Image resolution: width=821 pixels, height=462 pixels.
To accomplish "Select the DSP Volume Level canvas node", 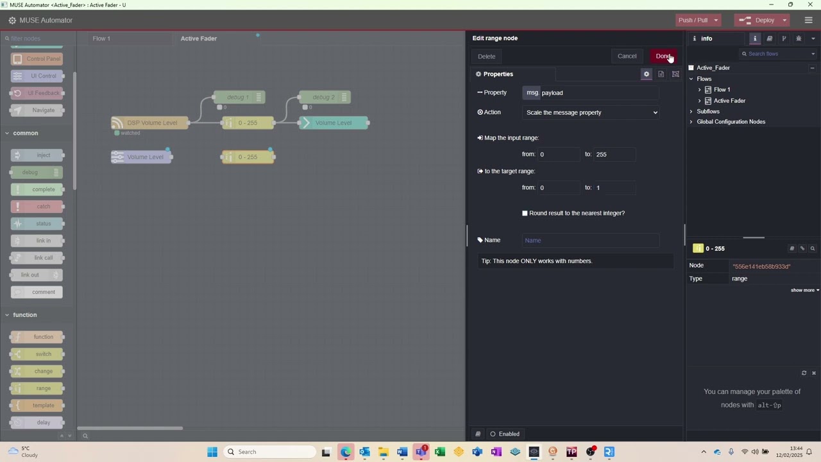I will click(x=150, y=123).
